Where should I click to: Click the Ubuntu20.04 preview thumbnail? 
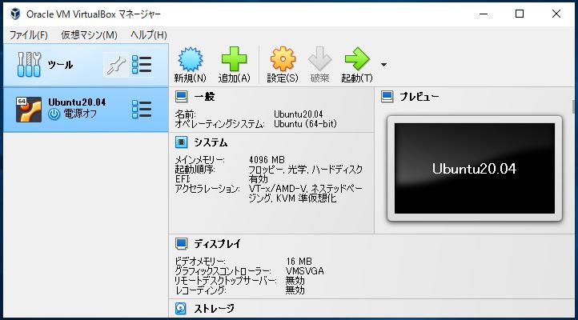point(474,168)
